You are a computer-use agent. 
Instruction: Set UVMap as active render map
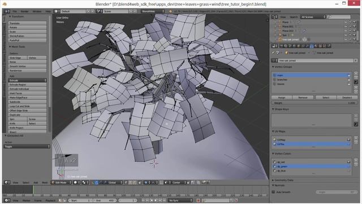[348, 140]
